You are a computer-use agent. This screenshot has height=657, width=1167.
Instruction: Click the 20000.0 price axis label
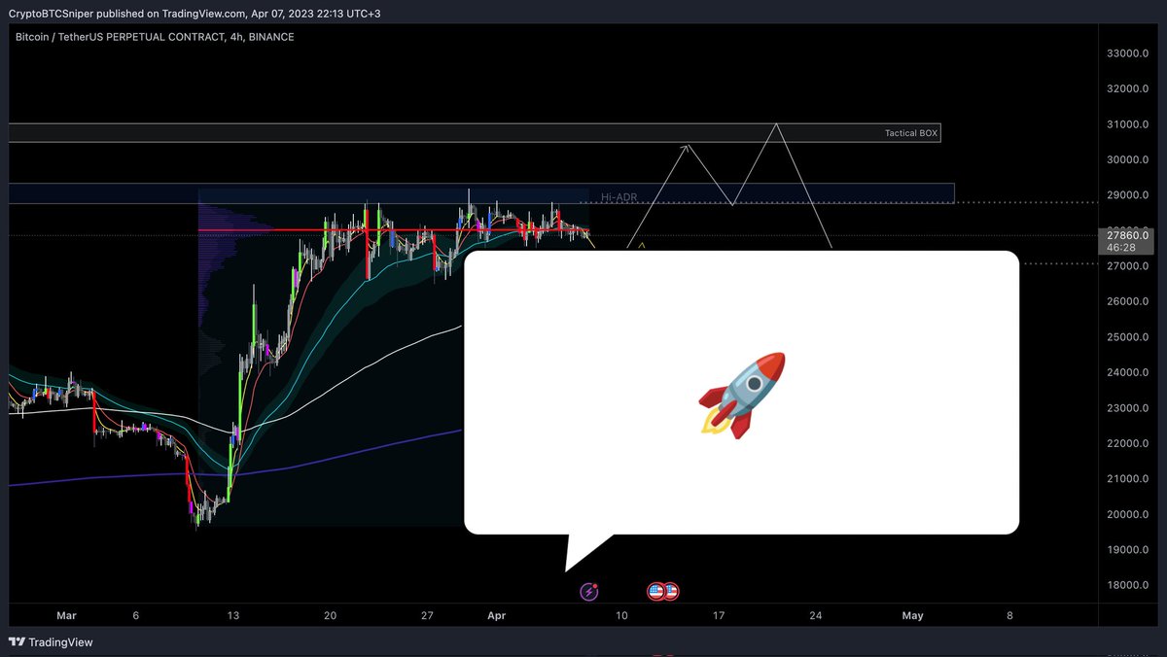coord(1128,514)
